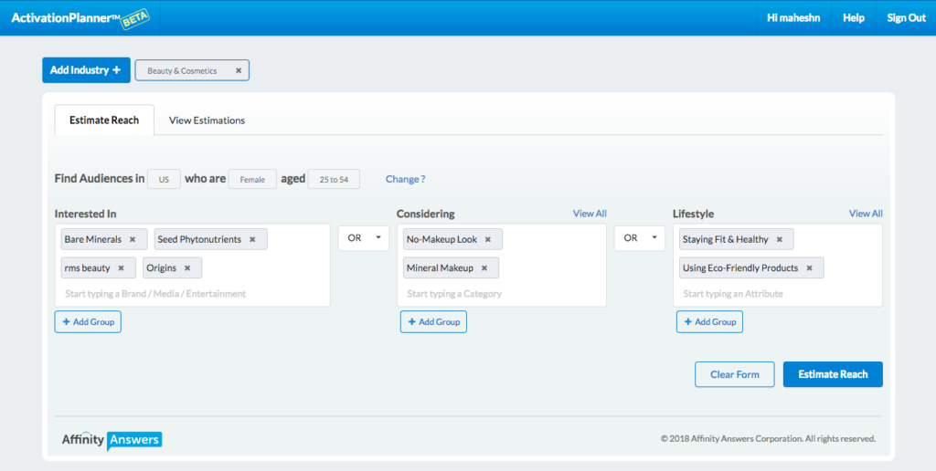Click the Add Industry button
Screen dimensions: 936x471
pos(86,70)
